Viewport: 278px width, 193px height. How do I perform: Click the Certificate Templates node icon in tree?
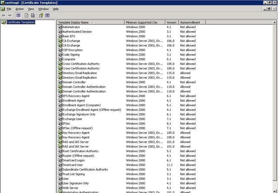3,22
